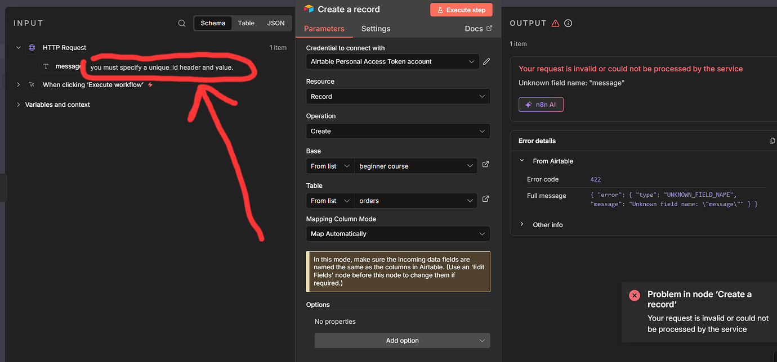Collapse the HTTP Request tree item

[x=19, y=48]
